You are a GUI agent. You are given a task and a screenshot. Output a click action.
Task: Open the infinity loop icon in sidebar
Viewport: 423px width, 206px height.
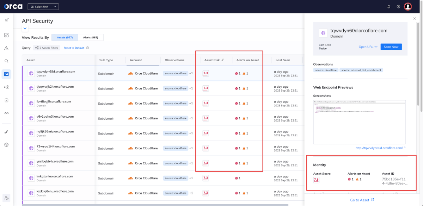coord(6,113)
